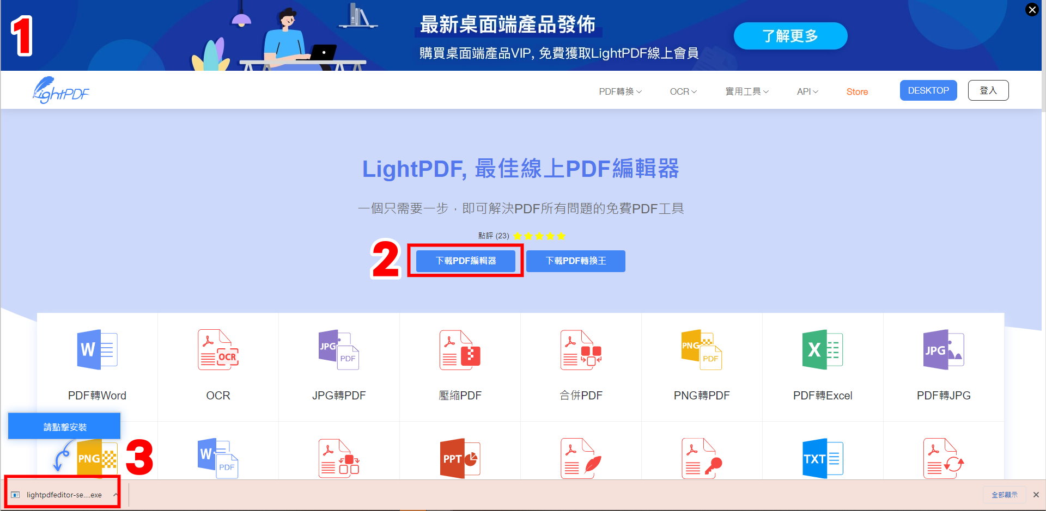Screen dimensions: 1046x511
Task: Select the PDF轉Excel tool icon
Action: point(823,349)
